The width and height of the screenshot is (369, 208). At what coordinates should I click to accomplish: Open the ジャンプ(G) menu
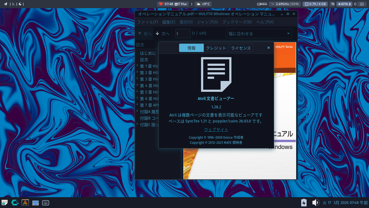tap(208, 22)
